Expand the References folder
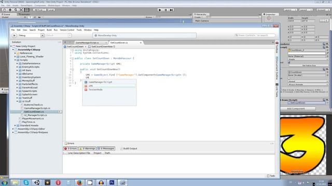332x186 pixels. point(15,53)
